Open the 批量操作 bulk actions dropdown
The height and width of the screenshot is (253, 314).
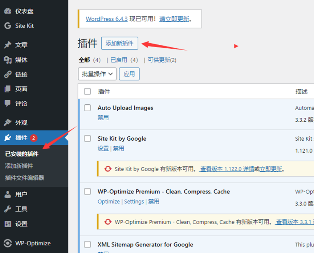tap(97, 74)
